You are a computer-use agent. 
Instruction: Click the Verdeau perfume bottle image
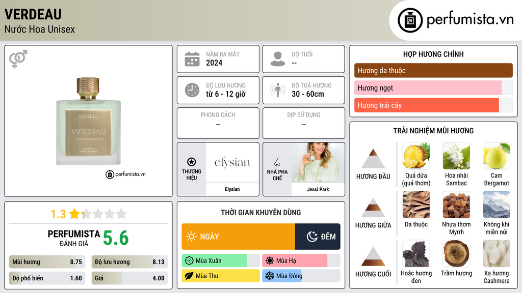coord(88,121)
